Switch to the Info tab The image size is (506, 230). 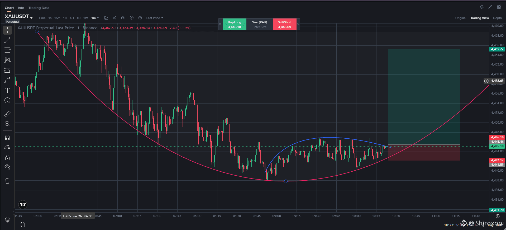pos(21,8)
